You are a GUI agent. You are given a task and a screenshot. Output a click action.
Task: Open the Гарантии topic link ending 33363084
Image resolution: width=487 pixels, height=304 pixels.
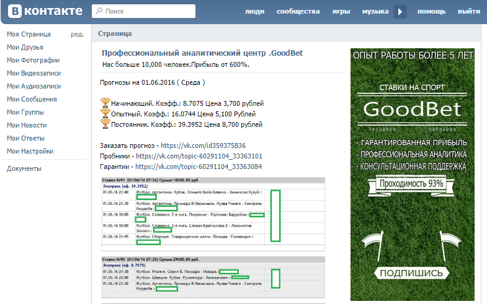199,167
